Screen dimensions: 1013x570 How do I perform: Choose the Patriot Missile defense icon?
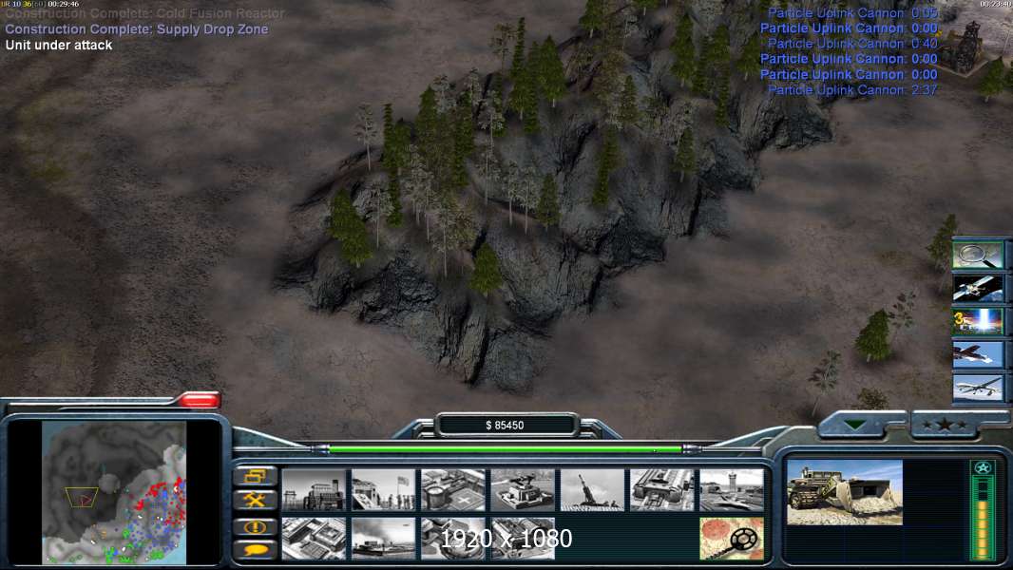[x=523, y=490]
